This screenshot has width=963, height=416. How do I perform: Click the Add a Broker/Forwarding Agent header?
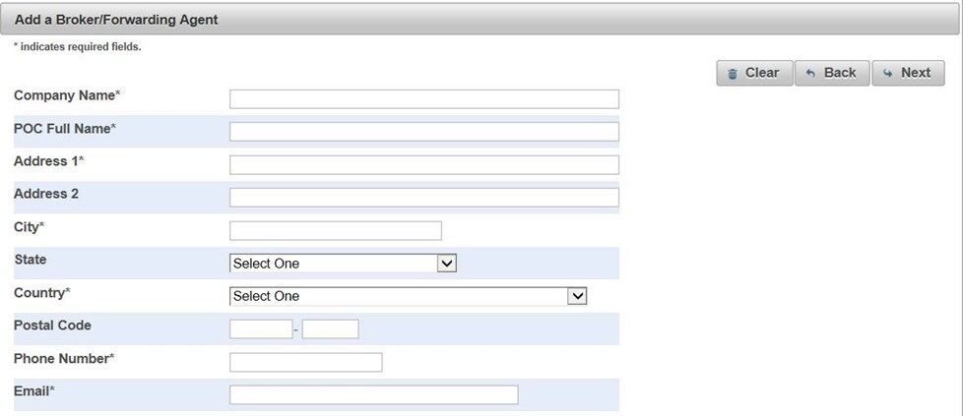point(116,20)
